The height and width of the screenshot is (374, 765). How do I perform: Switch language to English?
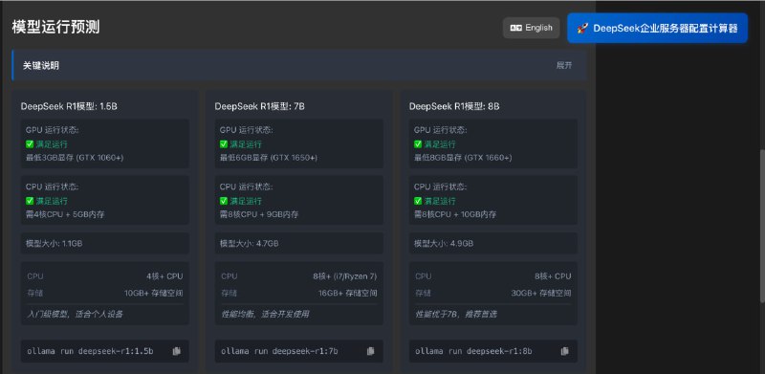coord(532,28)
